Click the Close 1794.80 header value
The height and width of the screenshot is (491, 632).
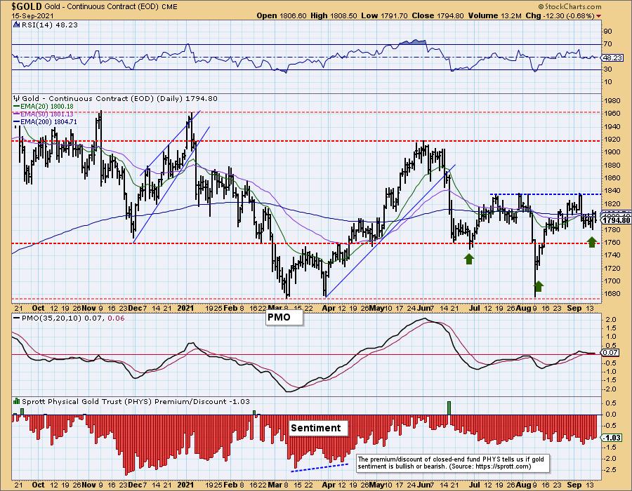click(436, 15)
